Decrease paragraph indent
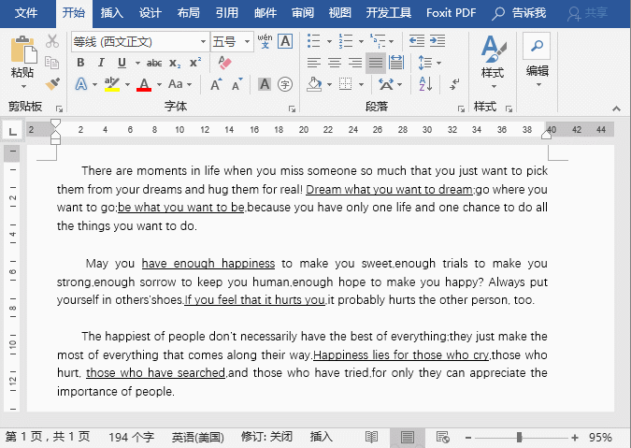Viewport: 631px width, 448px height. [x=417, y=40]
